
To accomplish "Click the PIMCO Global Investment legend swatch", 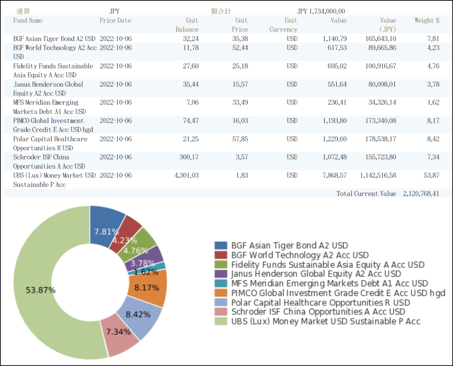I will coord(221,293).
